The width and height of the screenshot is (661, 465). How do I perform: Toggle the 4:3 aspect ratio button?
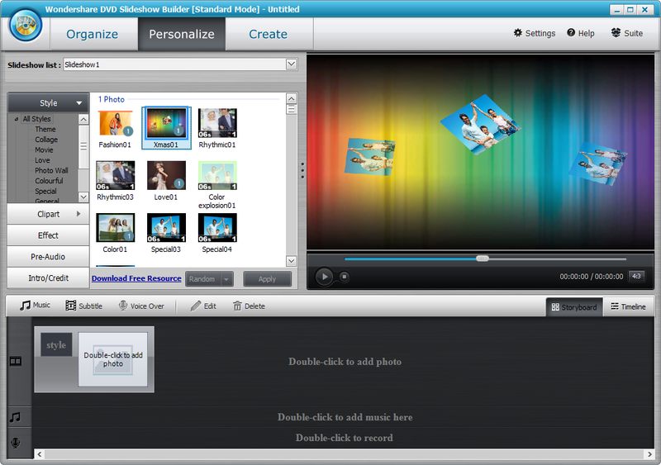(636, 276)
